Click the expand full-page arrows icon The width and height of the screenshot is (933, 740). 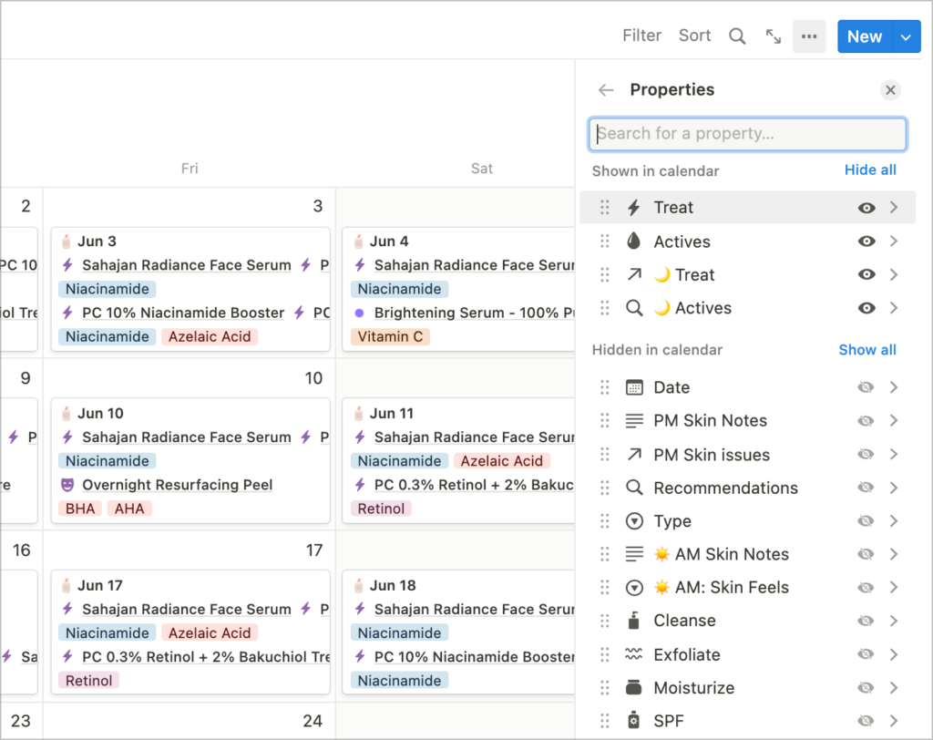pyautogui.click(x=773, y=36)
